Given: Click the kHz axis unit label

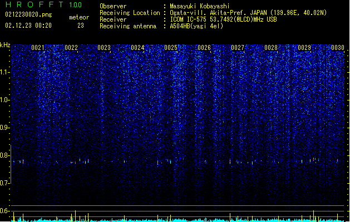Looking at the screenshot, I should [5, 45].
